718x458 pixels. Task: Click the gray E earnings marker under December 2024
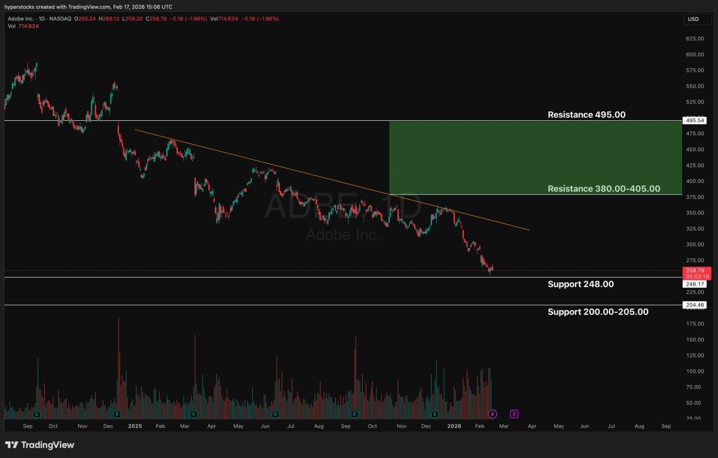tap(117, 413)
